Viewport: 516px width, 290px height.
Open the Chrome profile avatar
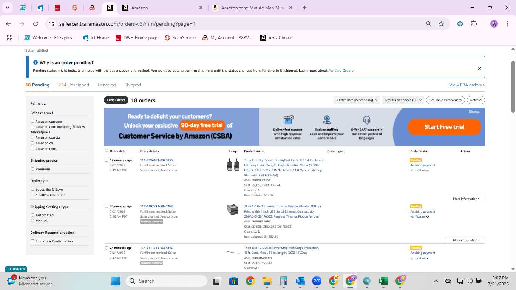[494, 24]
